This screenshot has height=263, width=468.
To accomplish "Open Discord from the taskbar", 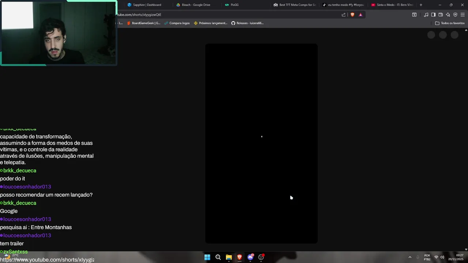I will click(x=250, y=257).
